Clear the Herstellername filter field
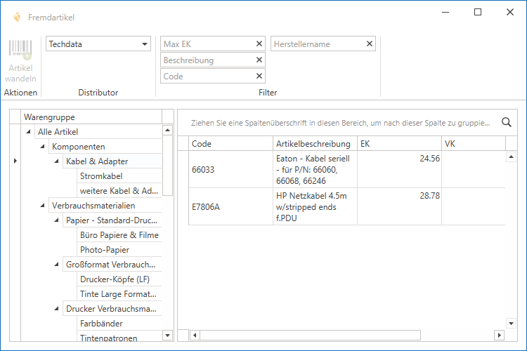527x351 pixels. coord(370,44)
